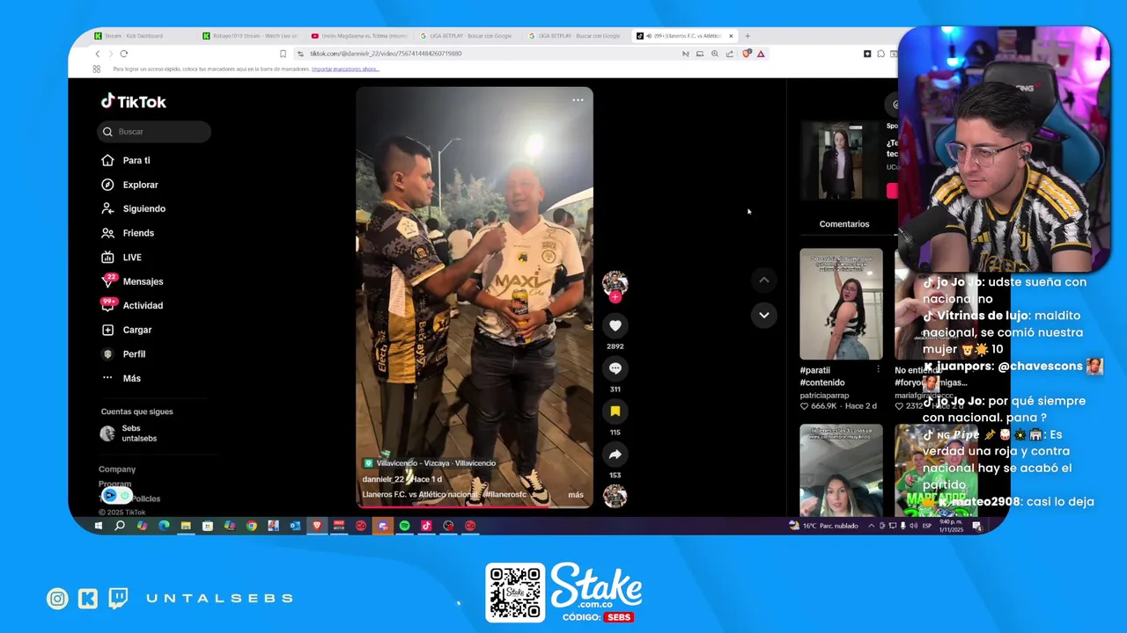Viewport: 1127px width, 633px height.
Task: Open the Para ti feed
Action: (125, 161)
